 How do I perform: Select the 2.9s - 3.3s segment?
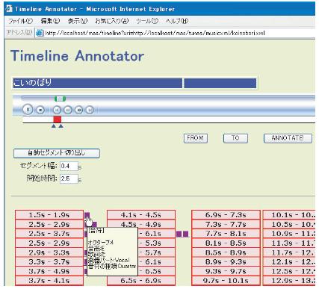[49, 252]
